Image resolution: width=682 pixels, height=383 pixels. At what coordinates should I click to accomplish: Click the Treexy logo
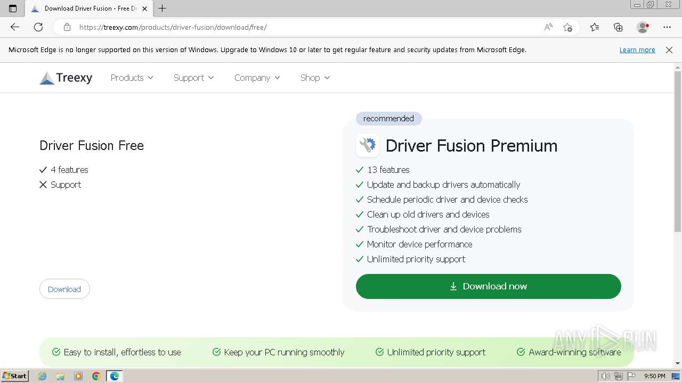(66, 78)
